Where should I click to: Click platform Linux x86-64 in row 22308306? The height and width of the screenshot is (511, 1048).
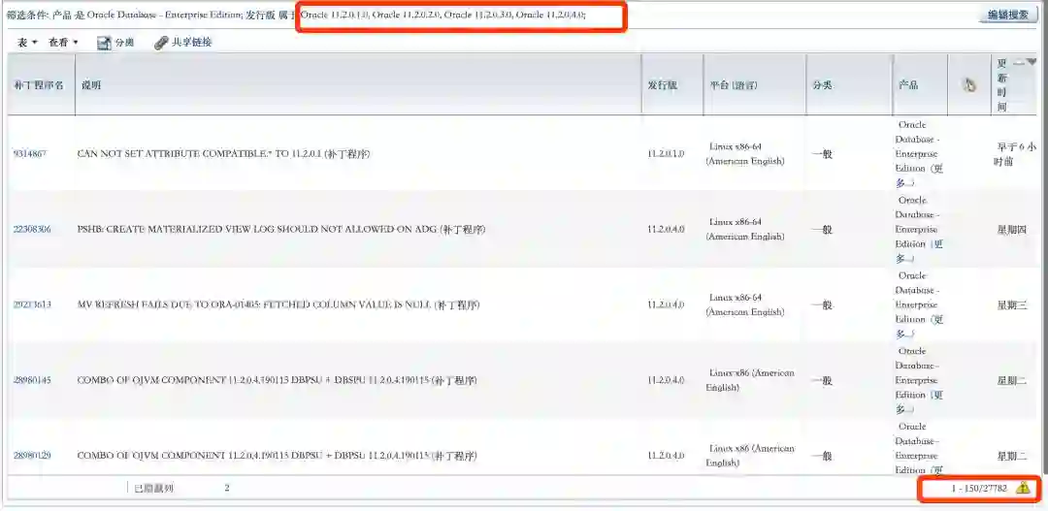click(745, 229)
